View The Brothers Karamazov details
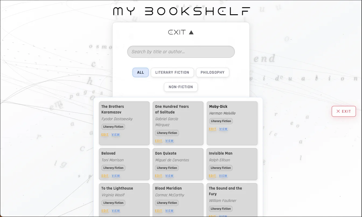 (116, 134)
